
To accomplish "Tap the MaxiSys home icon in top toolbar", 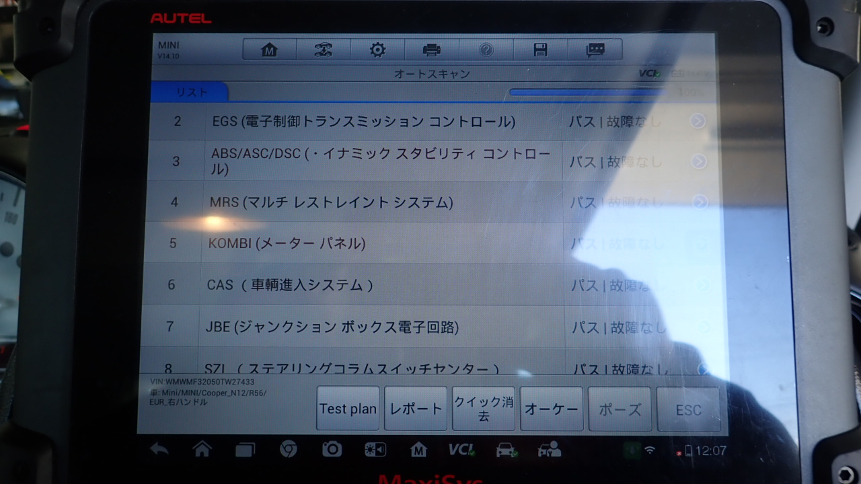I will coord(269,50).
